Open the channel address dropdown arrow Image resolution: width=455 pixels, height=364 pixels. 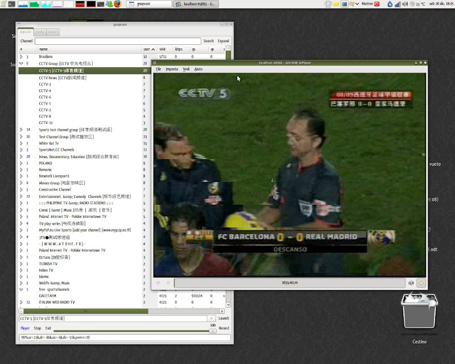[x=211, y=318]
